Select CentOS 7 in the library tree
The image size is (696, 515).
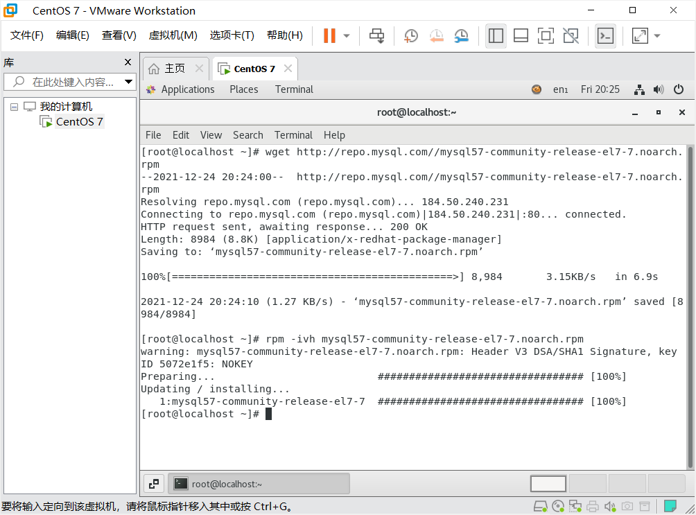tap(79, 122)
